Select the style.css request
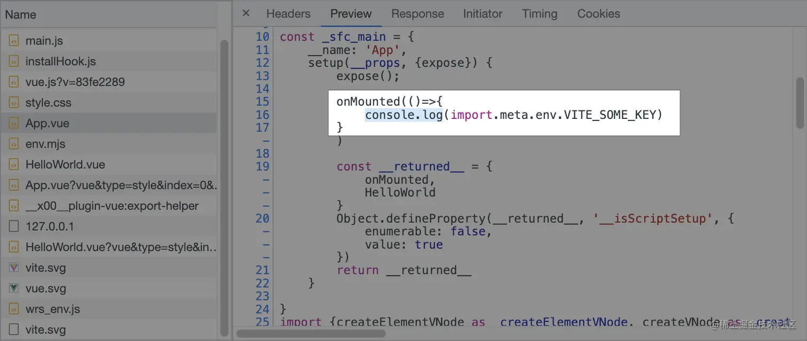The image size is (807, 341). (x=109, y=103)
